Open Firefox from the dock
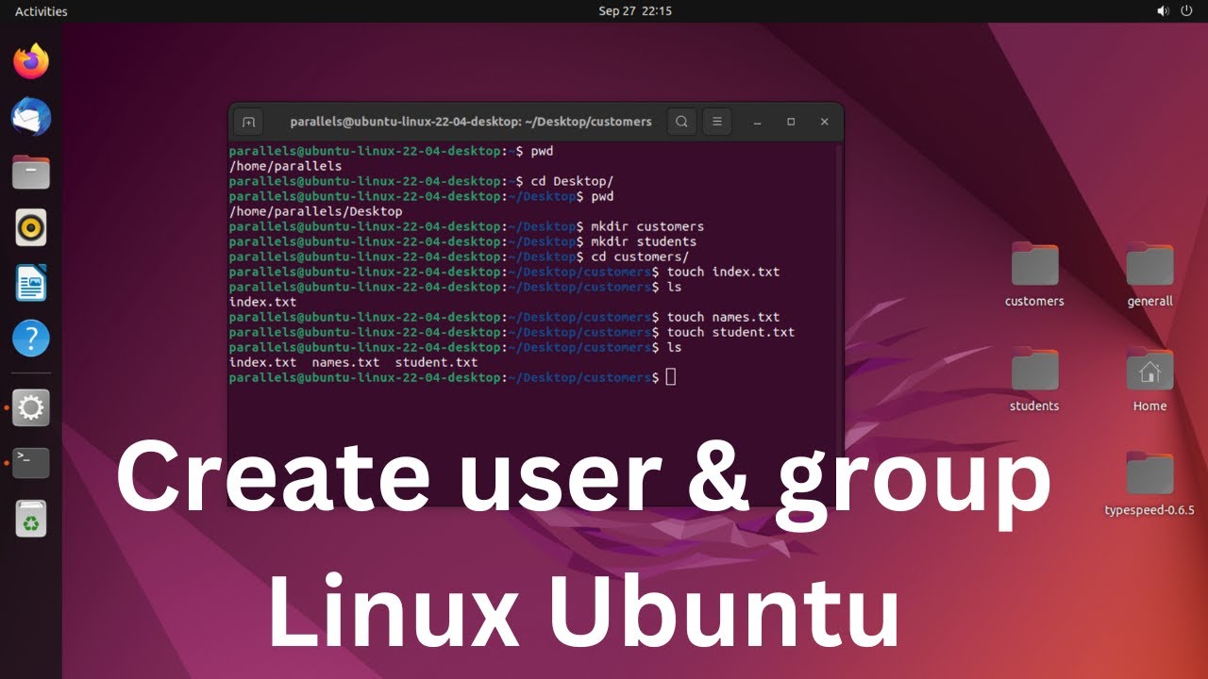This screenshot has width=1208, height=679. pyautogui.click(x=30, y=62)
